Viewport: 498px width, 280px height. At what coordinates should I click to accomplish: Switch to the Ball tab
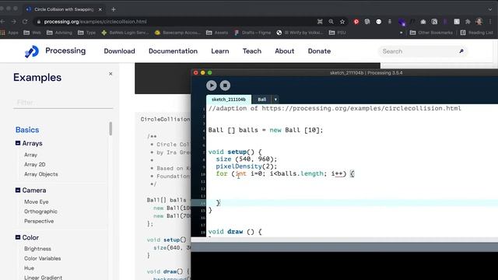262,100
